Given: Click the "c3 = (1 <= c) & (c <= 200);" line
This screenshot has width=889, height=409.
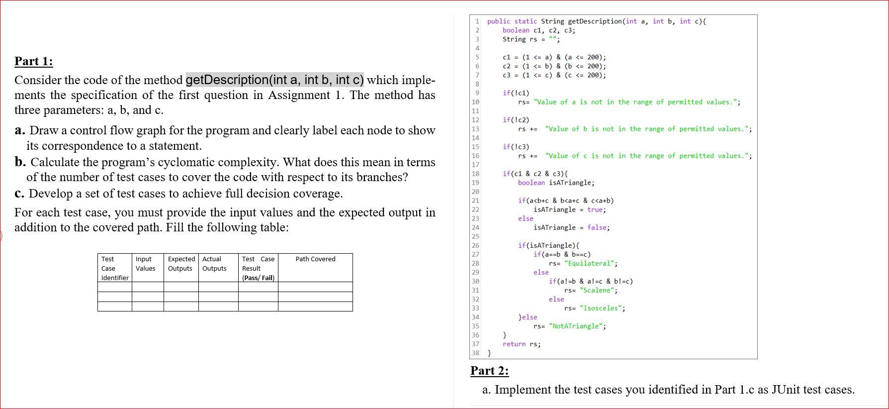Looking at the screenshot, I should [554, 75].
